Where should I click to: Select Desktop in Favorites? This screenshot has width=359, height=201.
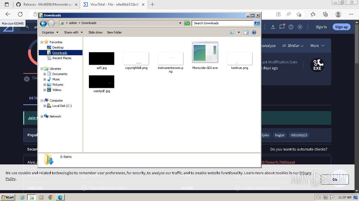tap(58, 47)
